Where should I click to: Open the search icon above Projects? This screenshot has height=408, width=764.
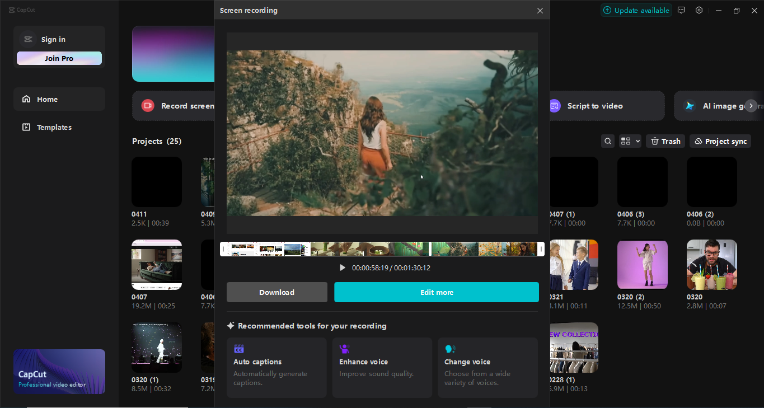(x=607, y=140)
